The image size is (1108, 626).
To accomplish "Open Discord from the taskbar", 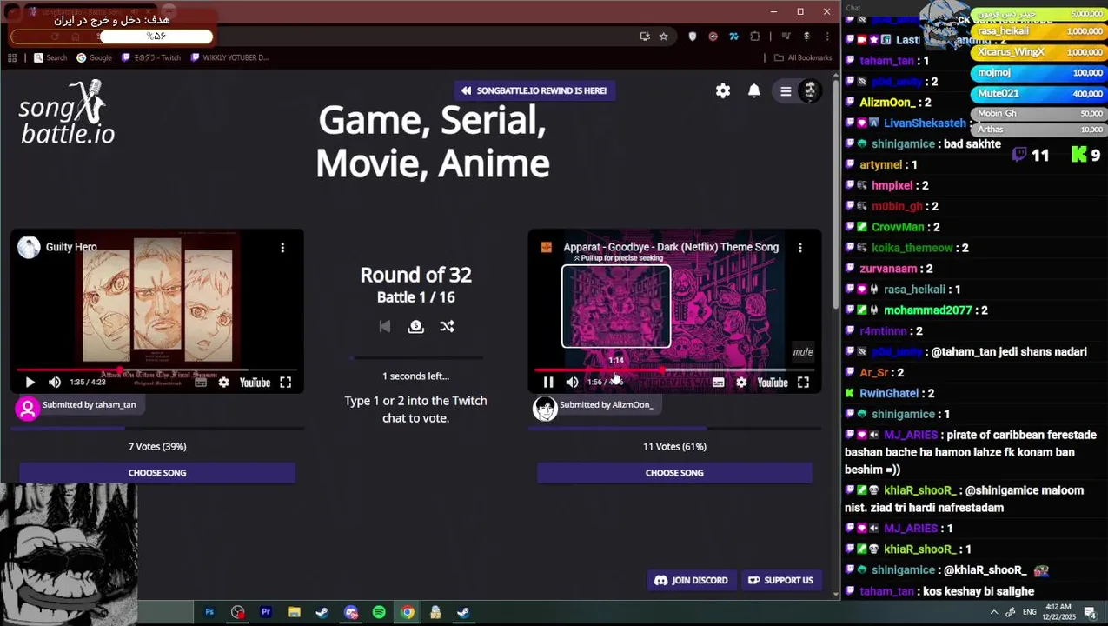I will [350, 612].
